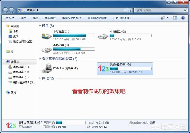
Task: Collapse the 有可移动存储的设备 (2) group
Action: coord(40,59)
